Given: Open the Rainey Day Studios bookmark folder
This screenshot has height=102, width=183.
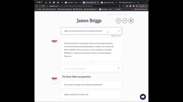Looking at the screenshot, I should [x=65, y=9].
